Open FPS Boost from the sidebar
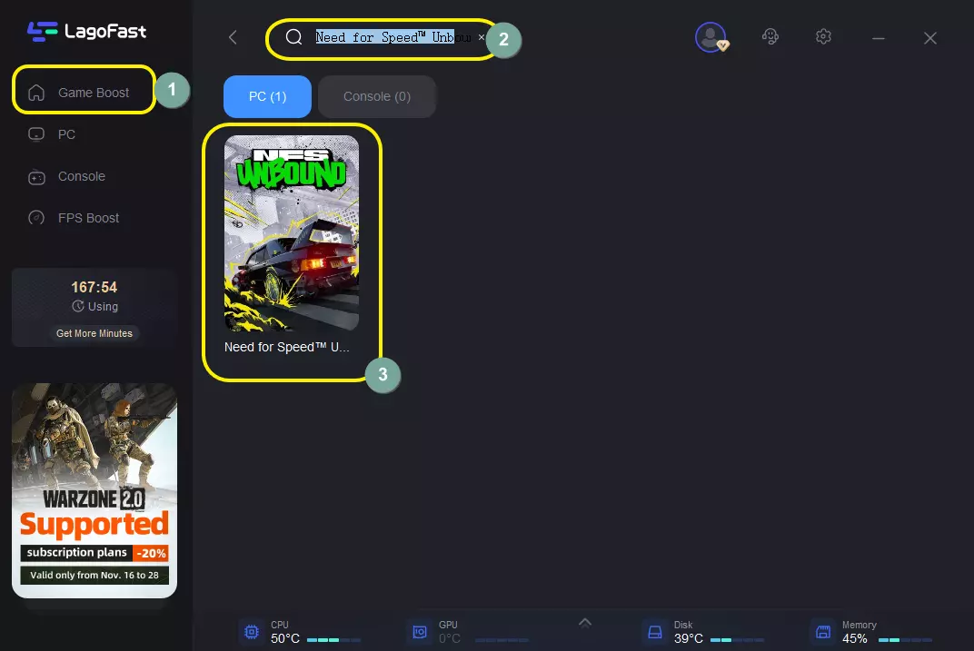 coord(88,218)
